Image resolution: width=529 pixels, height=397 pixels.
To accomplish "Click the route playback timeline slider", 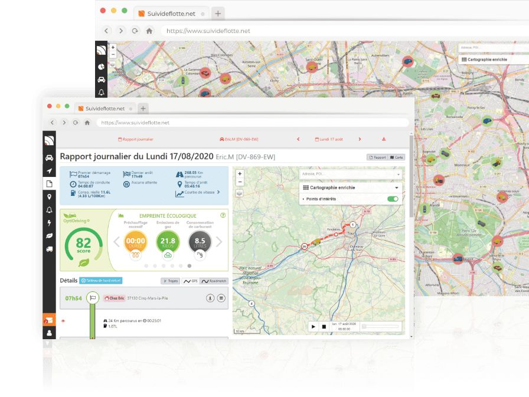I will 381,326.
